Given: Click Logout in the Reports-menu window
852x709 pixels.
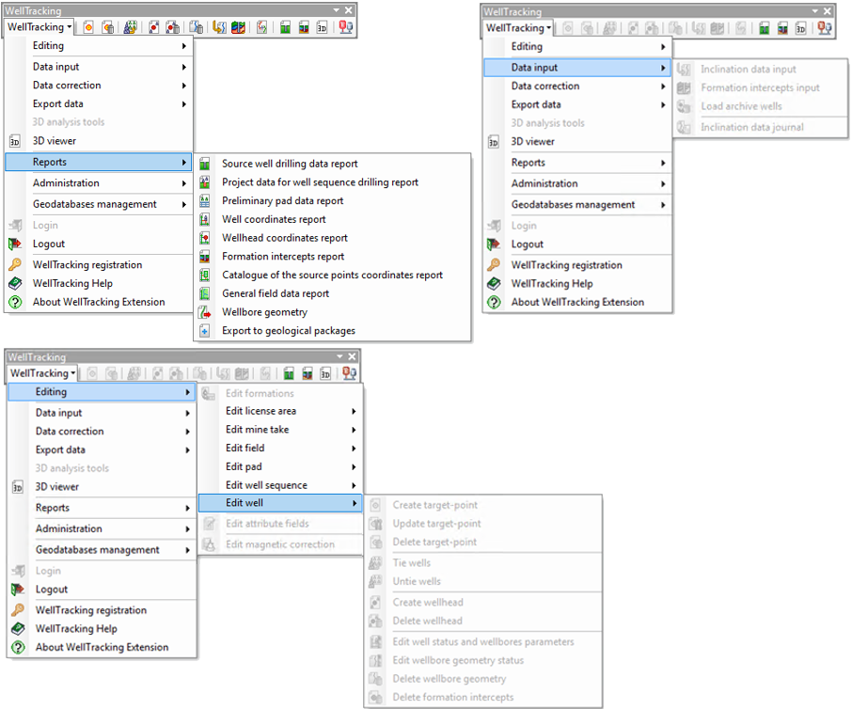Looking at the screenshot, I should click(x=99, y=244).
